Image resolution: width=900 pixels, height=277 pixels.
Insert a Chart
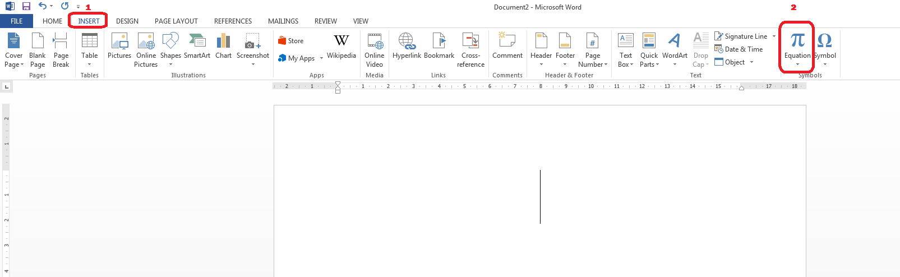(223, 46)
